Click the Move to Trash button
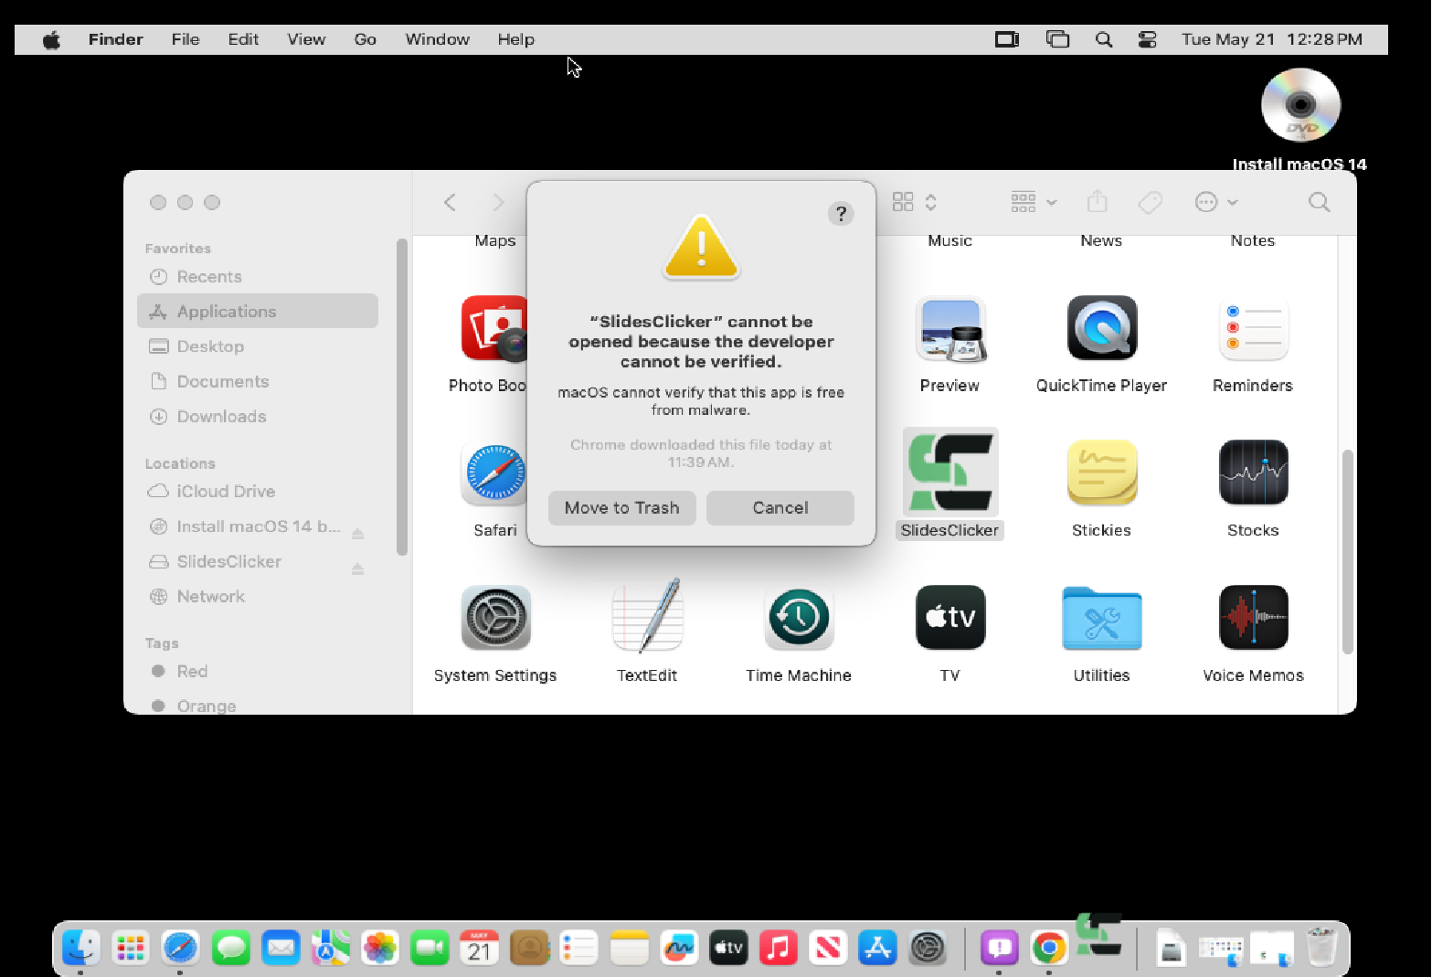 point(621,508)
